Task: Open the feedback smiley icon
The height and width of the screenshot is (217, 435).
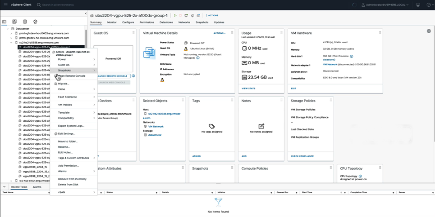Action: [x=418, y=5]
